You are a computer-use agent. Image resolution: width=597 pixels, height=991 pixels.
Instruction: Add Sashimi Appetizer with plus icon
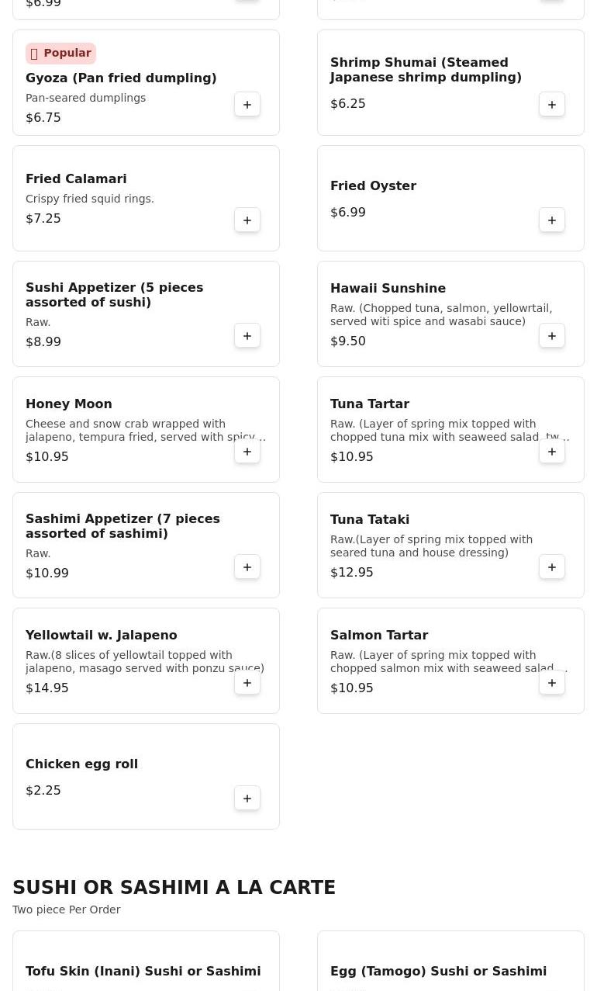tap(247, 567)
